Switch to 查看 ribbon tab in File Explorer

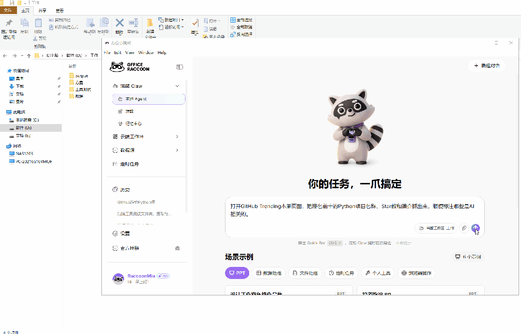(x=60, y=11)
